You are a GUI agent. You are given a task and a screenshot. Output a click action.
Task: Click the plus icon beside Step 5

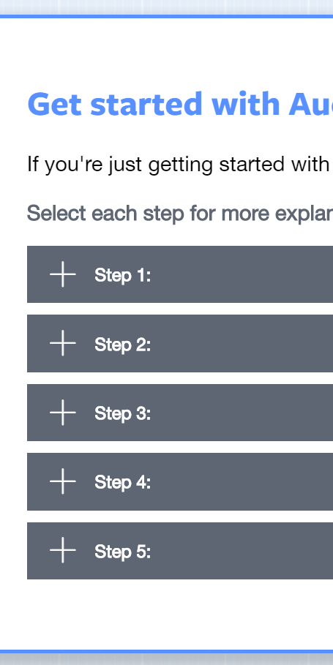point(63,550)
